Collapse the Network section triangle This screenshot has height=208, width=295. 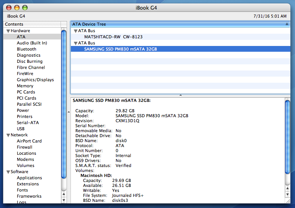(x=8, y=135)
